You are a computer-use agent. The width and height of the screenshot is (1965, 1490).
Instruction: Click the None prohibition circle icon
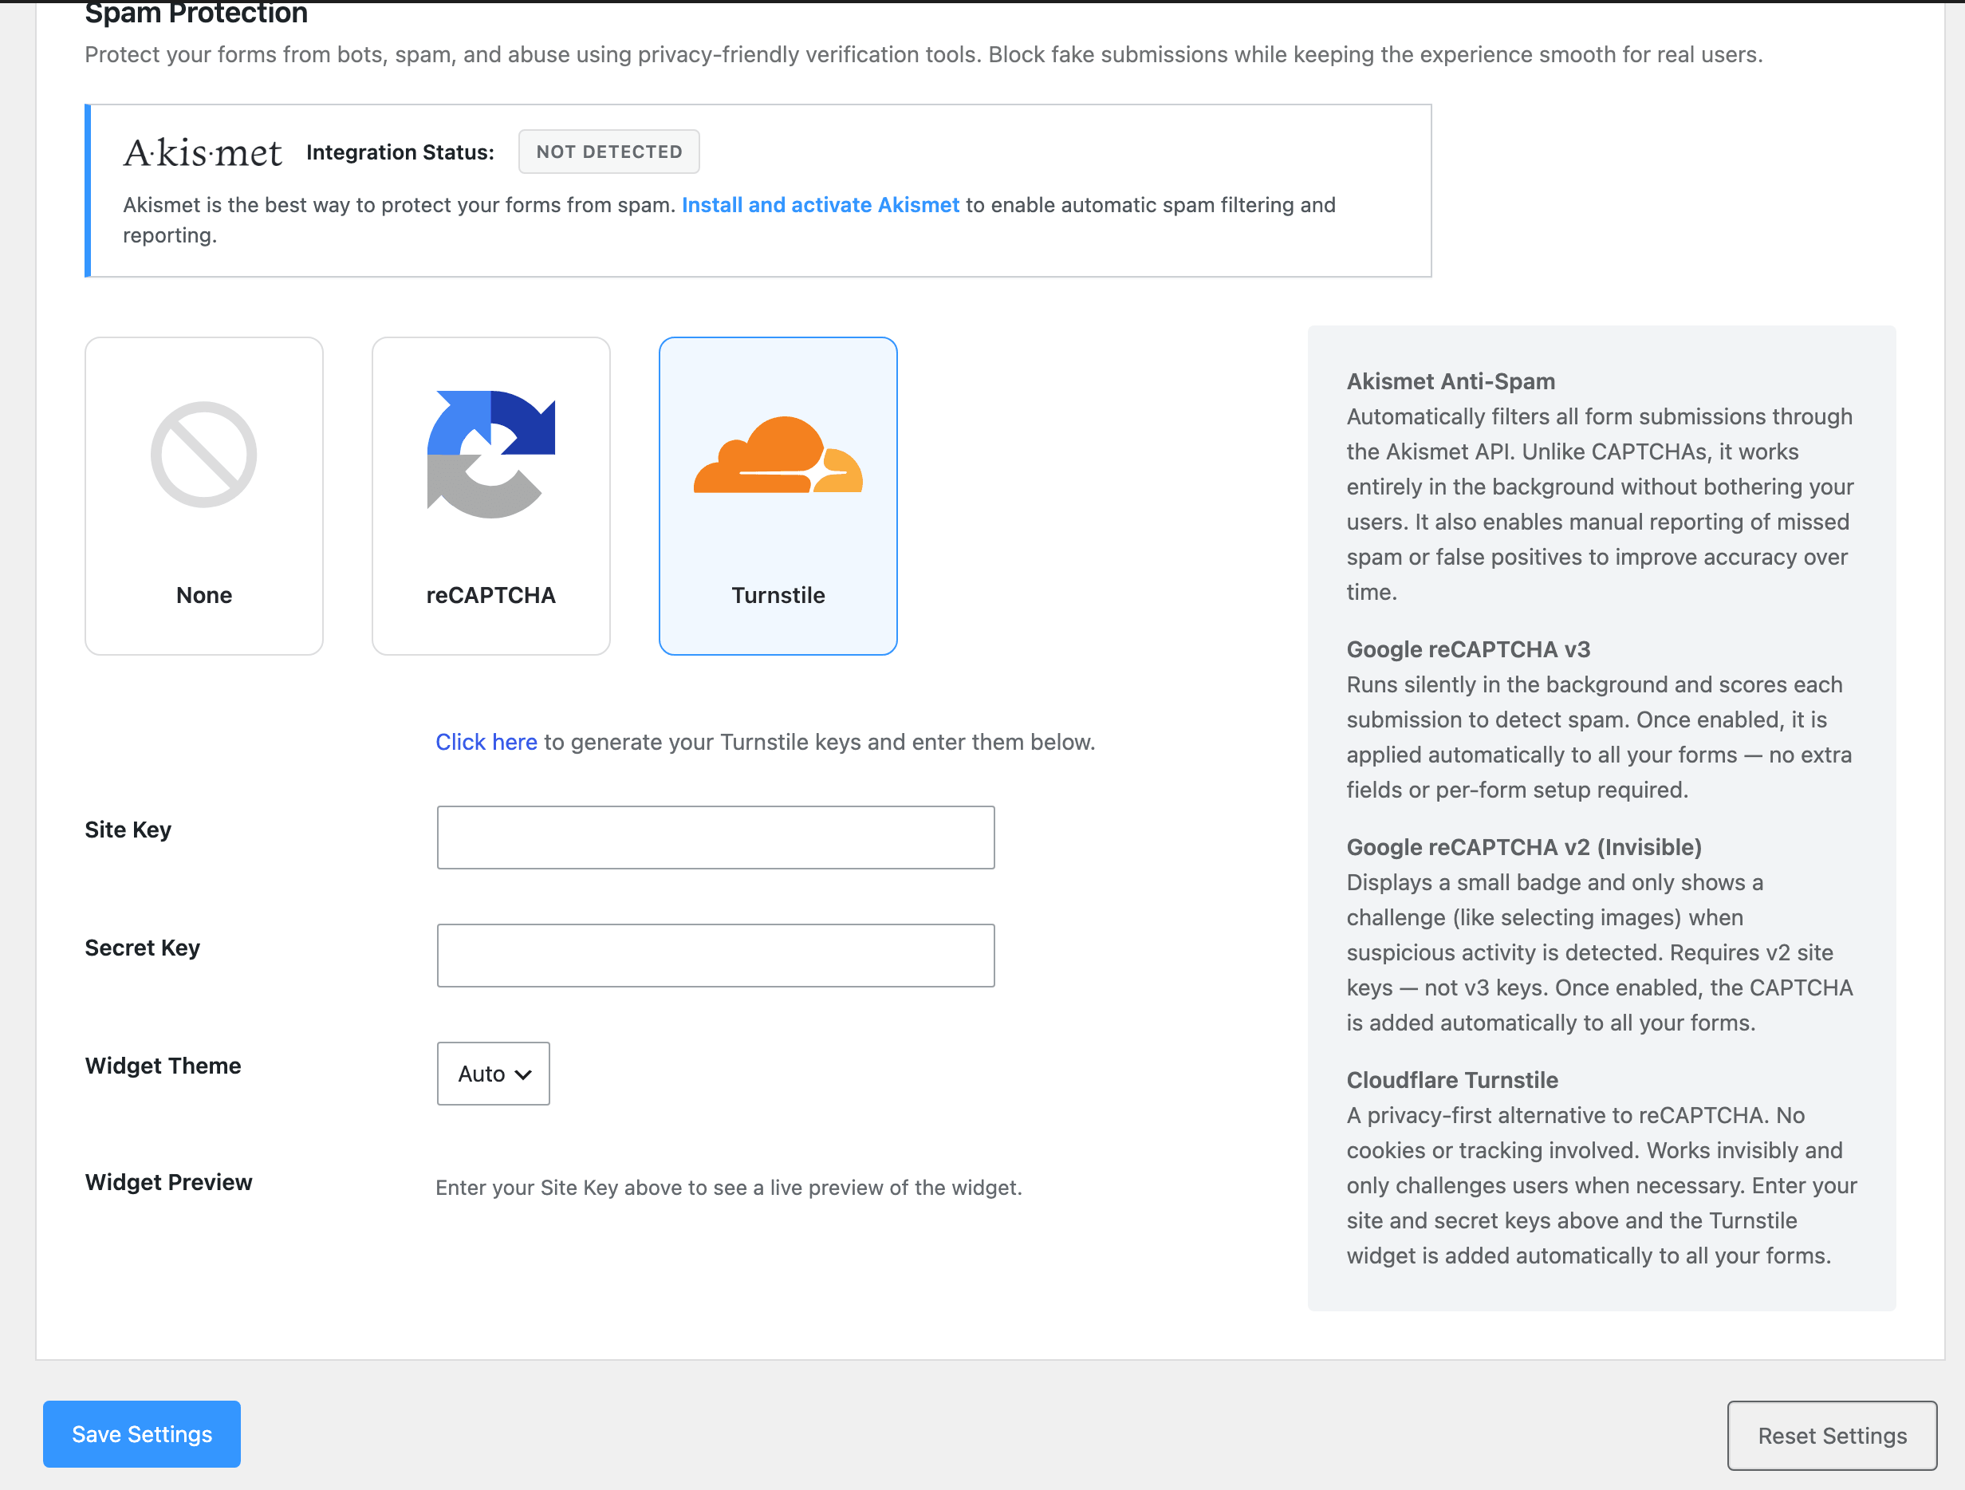coord(203,455)
